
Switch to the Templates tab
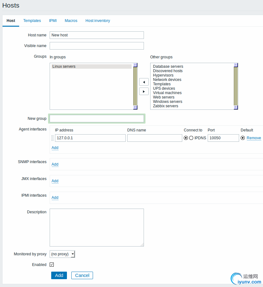point(32,21)
